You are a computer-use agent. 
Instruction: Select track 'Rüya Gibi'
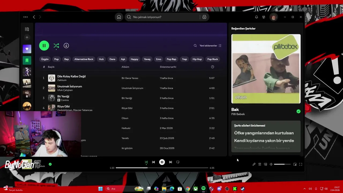click(64, 106)
